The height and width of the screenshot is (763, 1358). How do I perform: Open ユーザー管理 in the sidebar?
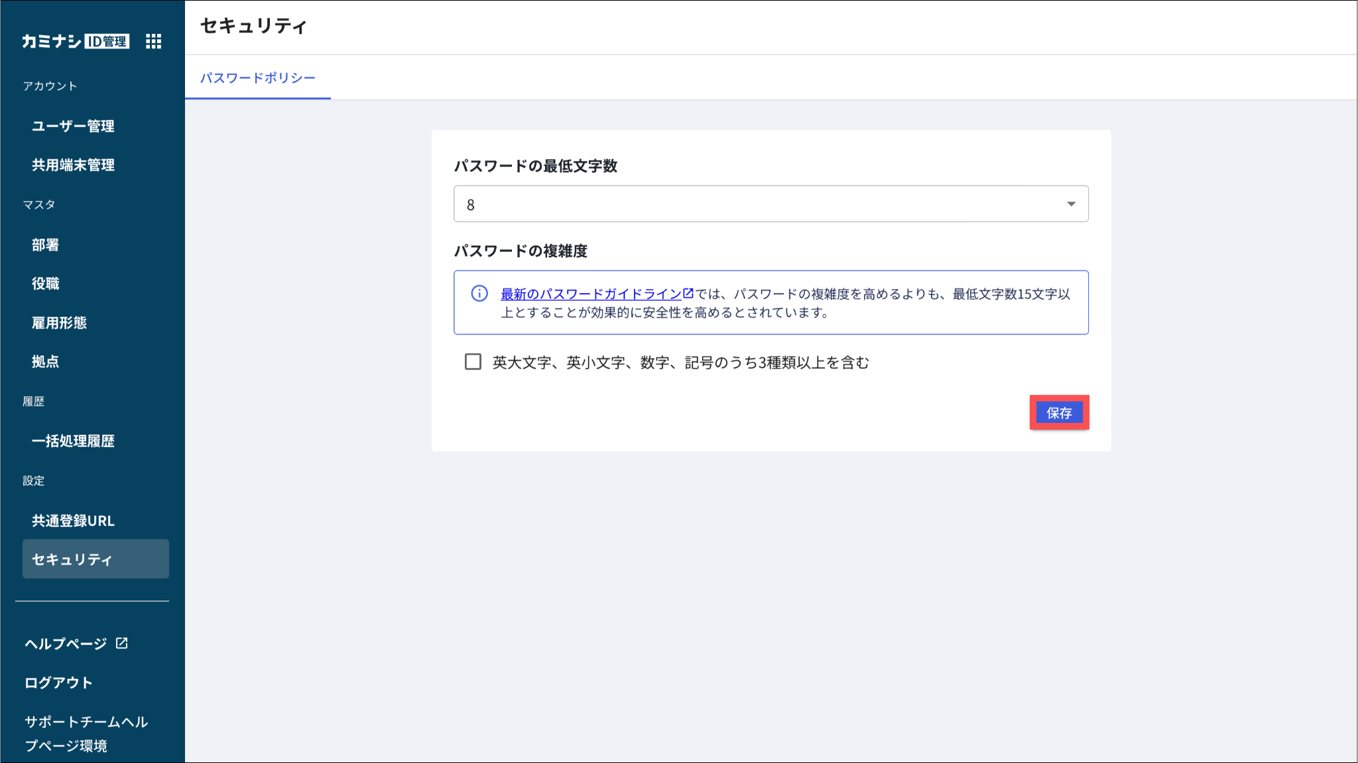(x=73, y=126)
